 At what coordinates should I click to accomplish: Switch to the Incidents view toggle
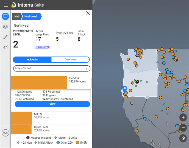coord(32,60)
